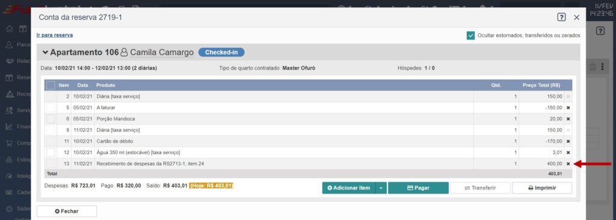Click the Transferir button

(x=480, y=188)
